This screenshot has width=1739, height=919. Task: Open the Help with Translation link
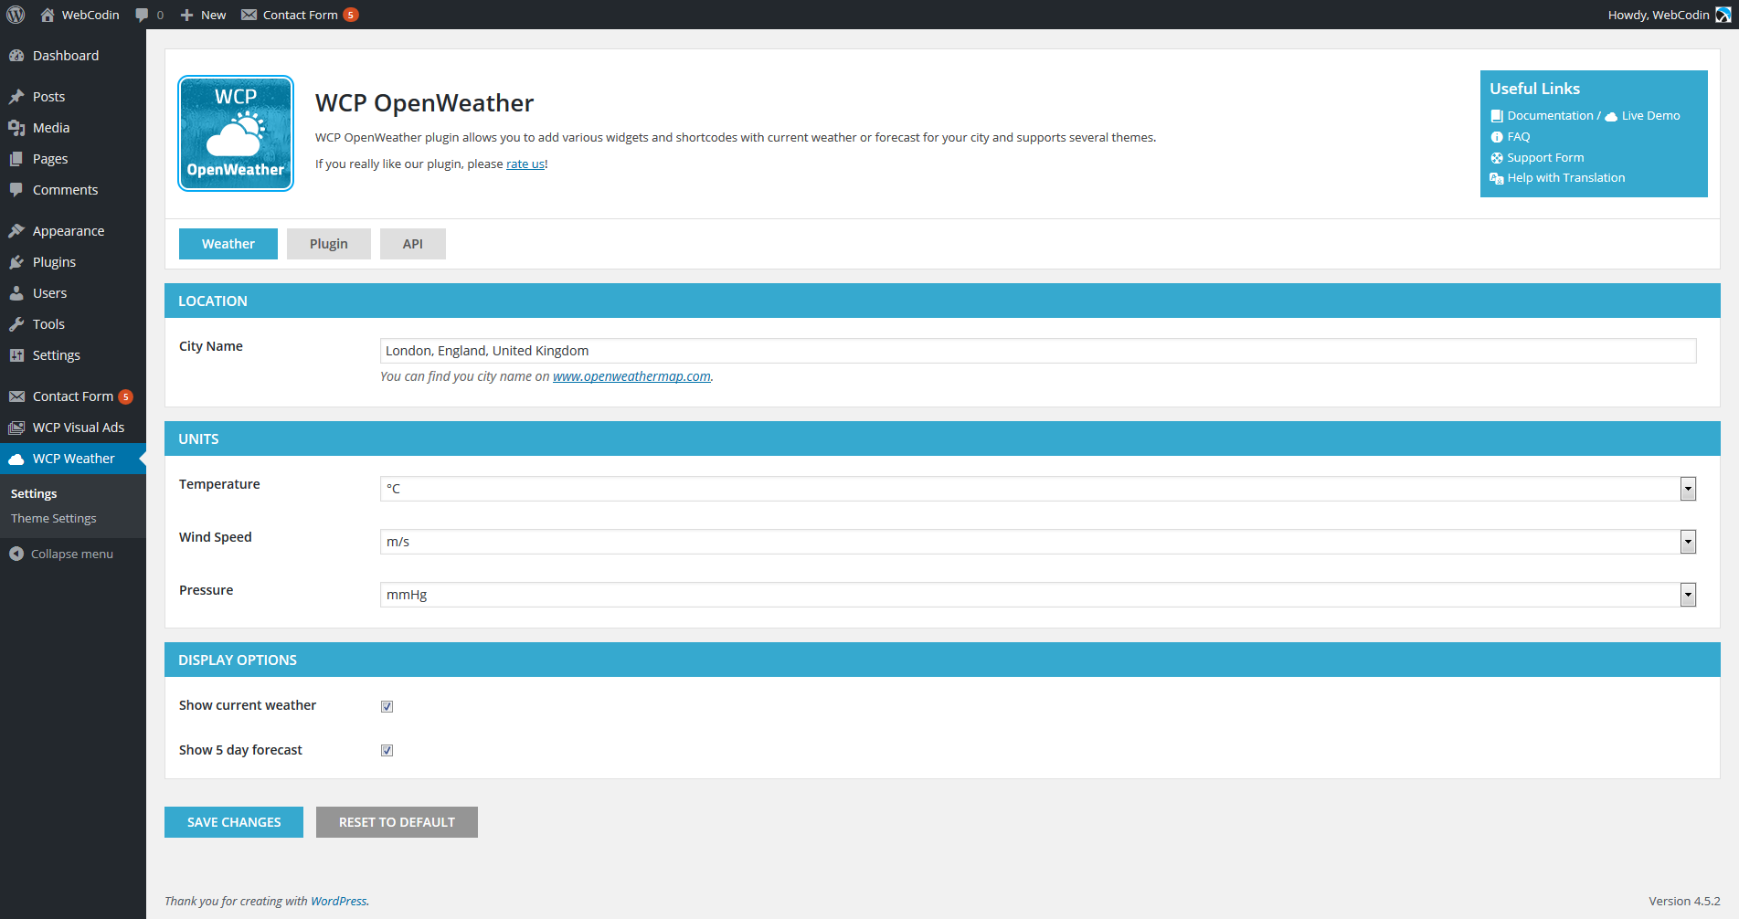pyautogui.click(x=1566, y=178)
